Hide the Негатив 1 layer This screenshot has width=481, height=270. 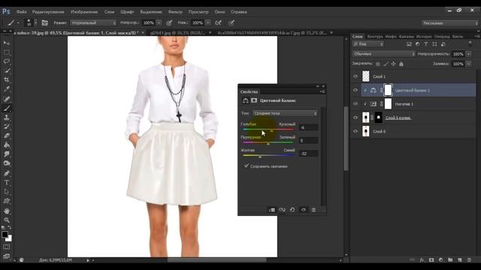point(355,104)
